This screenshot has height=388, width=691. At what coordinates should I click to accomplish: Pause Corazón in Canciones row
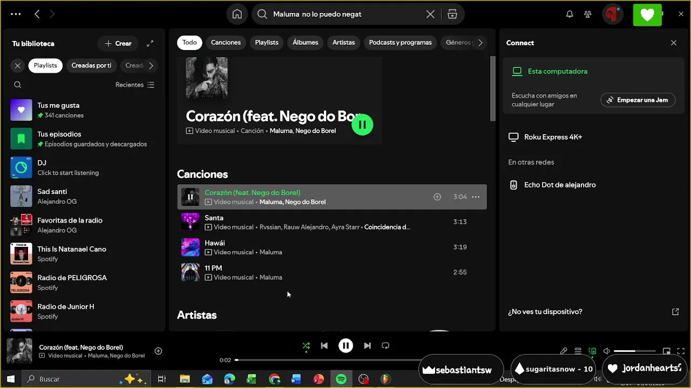click(x=190, y=197)
